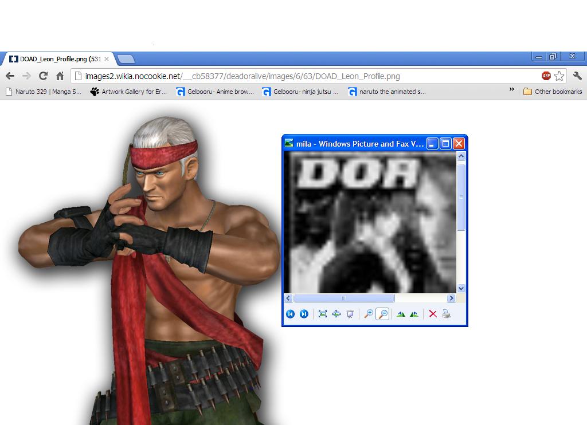Click the Best Fit icon
587x425 pixels.
[322, 314]
